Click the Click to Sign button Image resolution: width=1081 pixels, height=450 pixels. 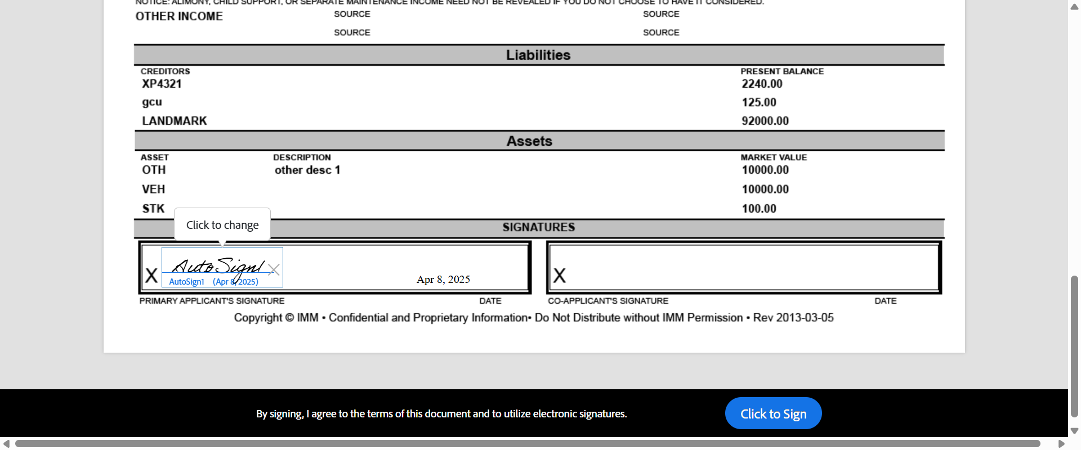pos(773,413)
